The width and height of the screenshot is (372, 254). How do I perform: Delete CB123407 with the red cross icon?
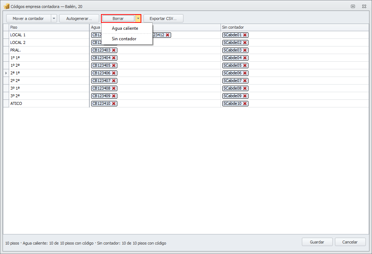114,81
